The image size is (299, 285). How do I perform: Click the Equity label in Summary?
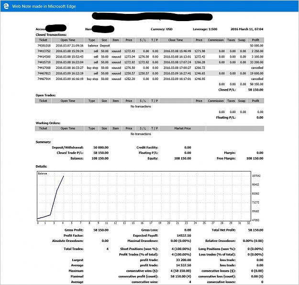pyautogui.click(x=153, y=158)
